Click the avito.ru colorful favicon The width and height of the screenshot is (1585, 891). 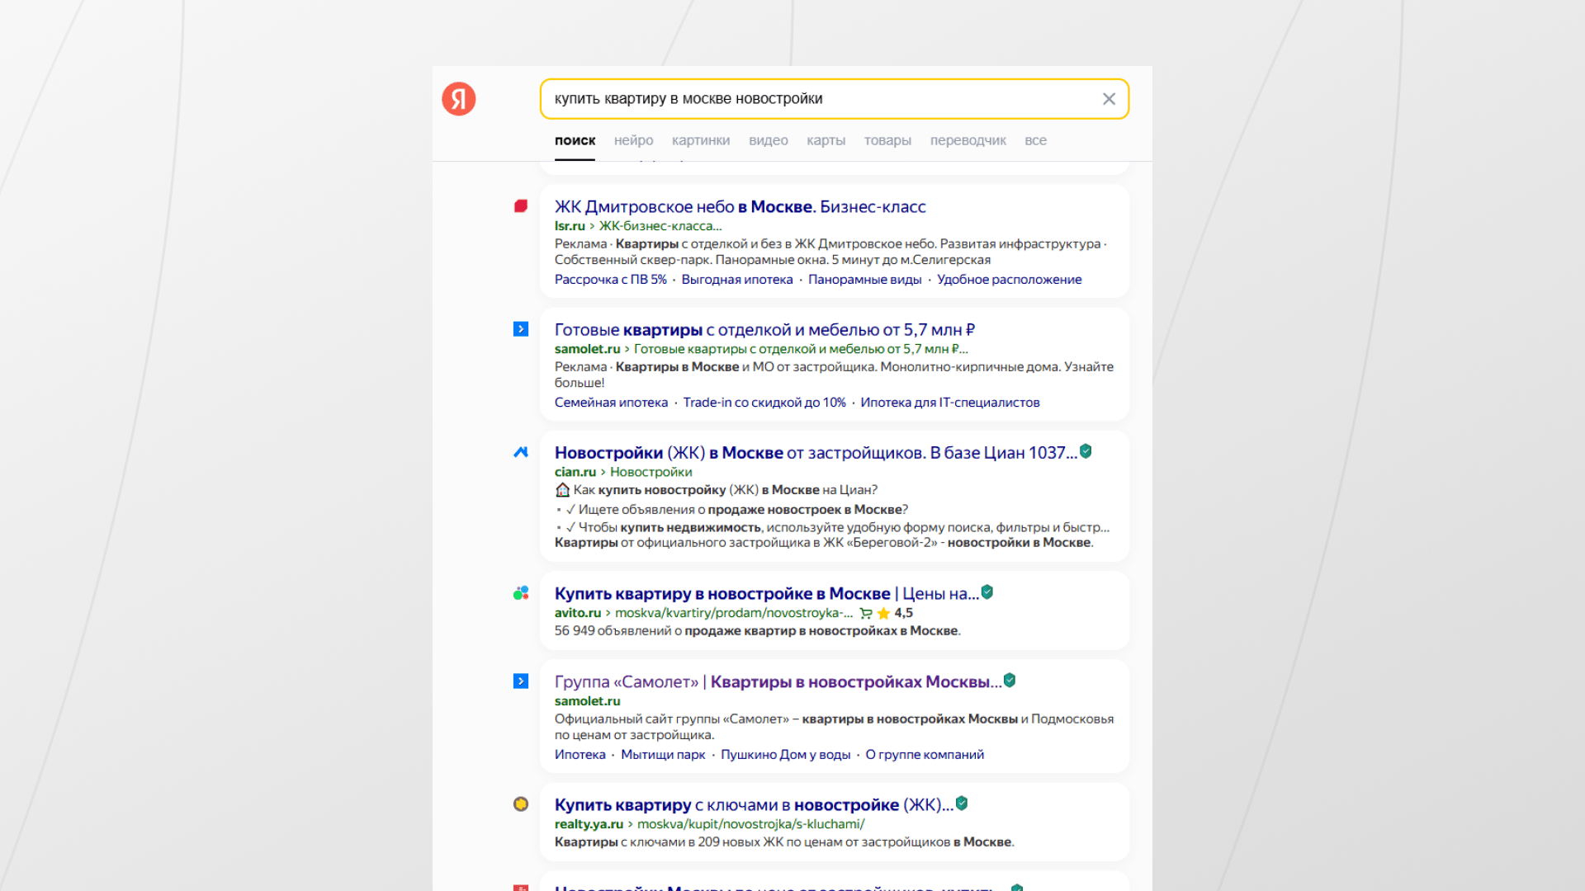[x=521, y=593]
